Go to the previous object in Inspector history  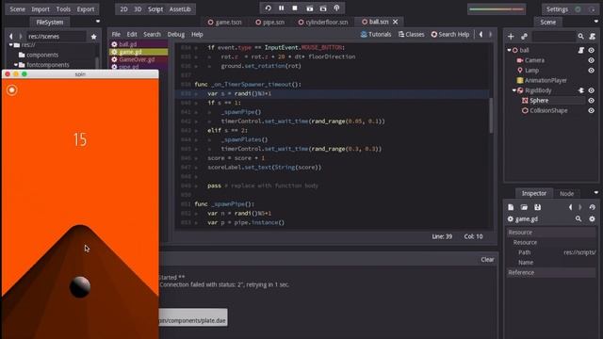(571, 207)
